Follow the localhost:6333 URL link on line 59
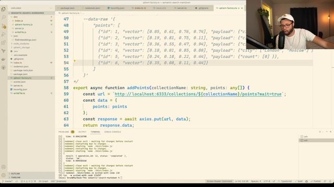Screen dimensions: 334x187 click(x=198, y=94)
